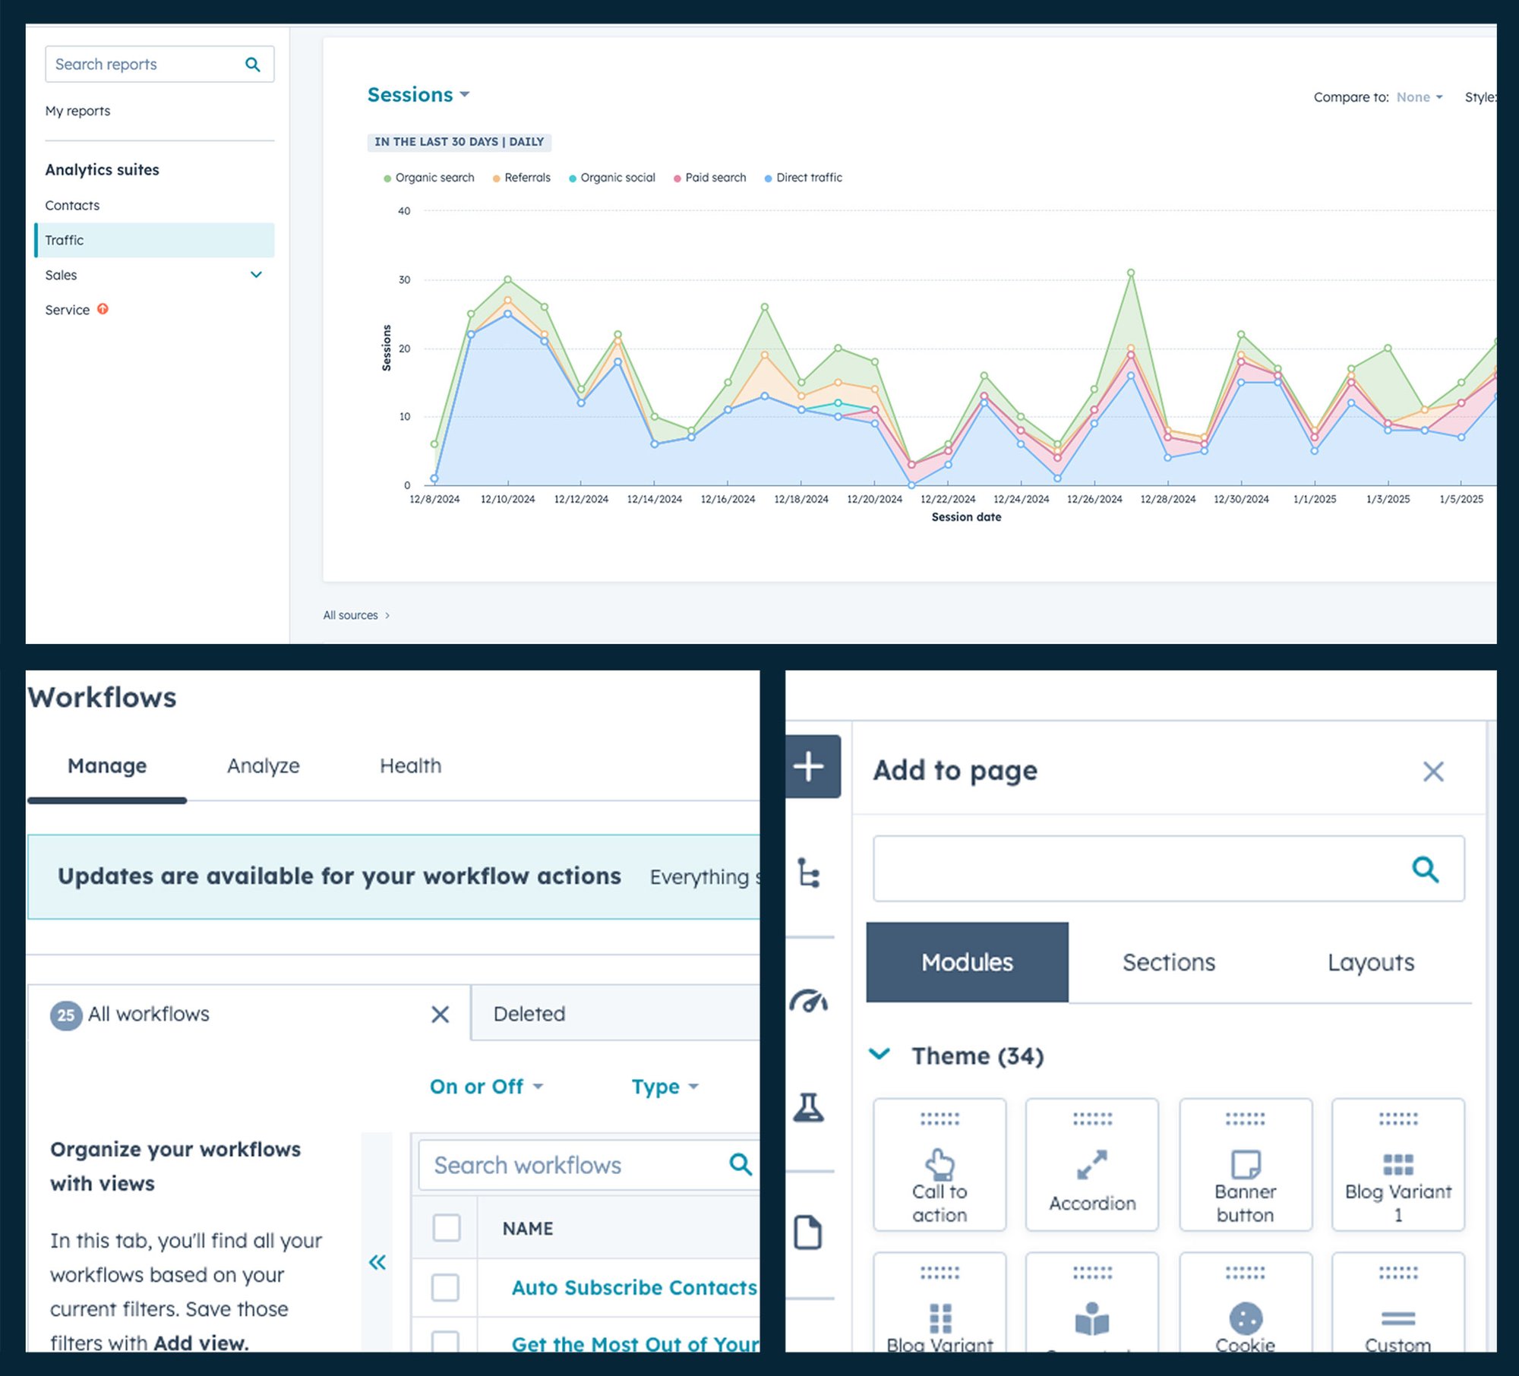The image size is (1519, 1376).
Task: Open the Sessions metric dropdown
Action: point(418,95)
